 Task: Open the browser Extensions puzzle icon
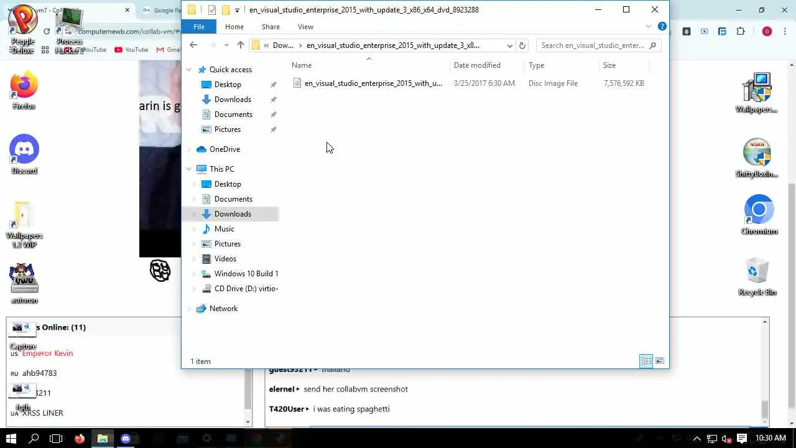coord(740,31)
